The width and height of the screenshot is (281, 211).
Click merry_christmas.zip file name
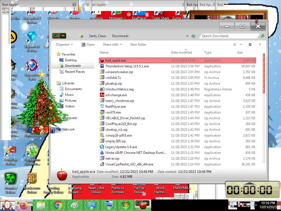[x=120, y=101]
